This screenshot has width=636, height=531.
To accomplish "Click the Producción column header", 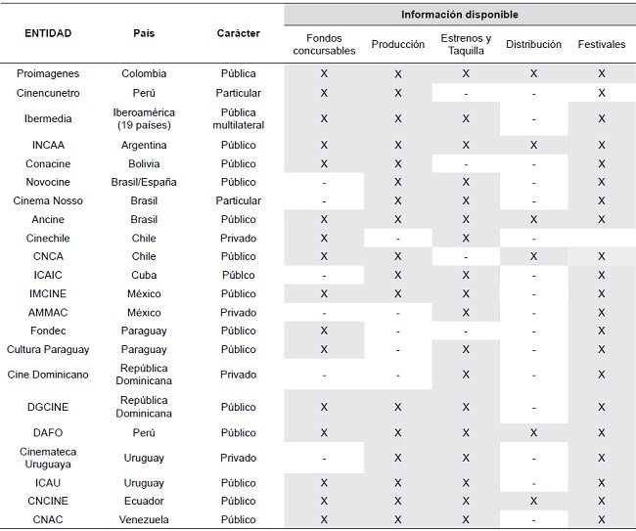I will coord(398,44).
